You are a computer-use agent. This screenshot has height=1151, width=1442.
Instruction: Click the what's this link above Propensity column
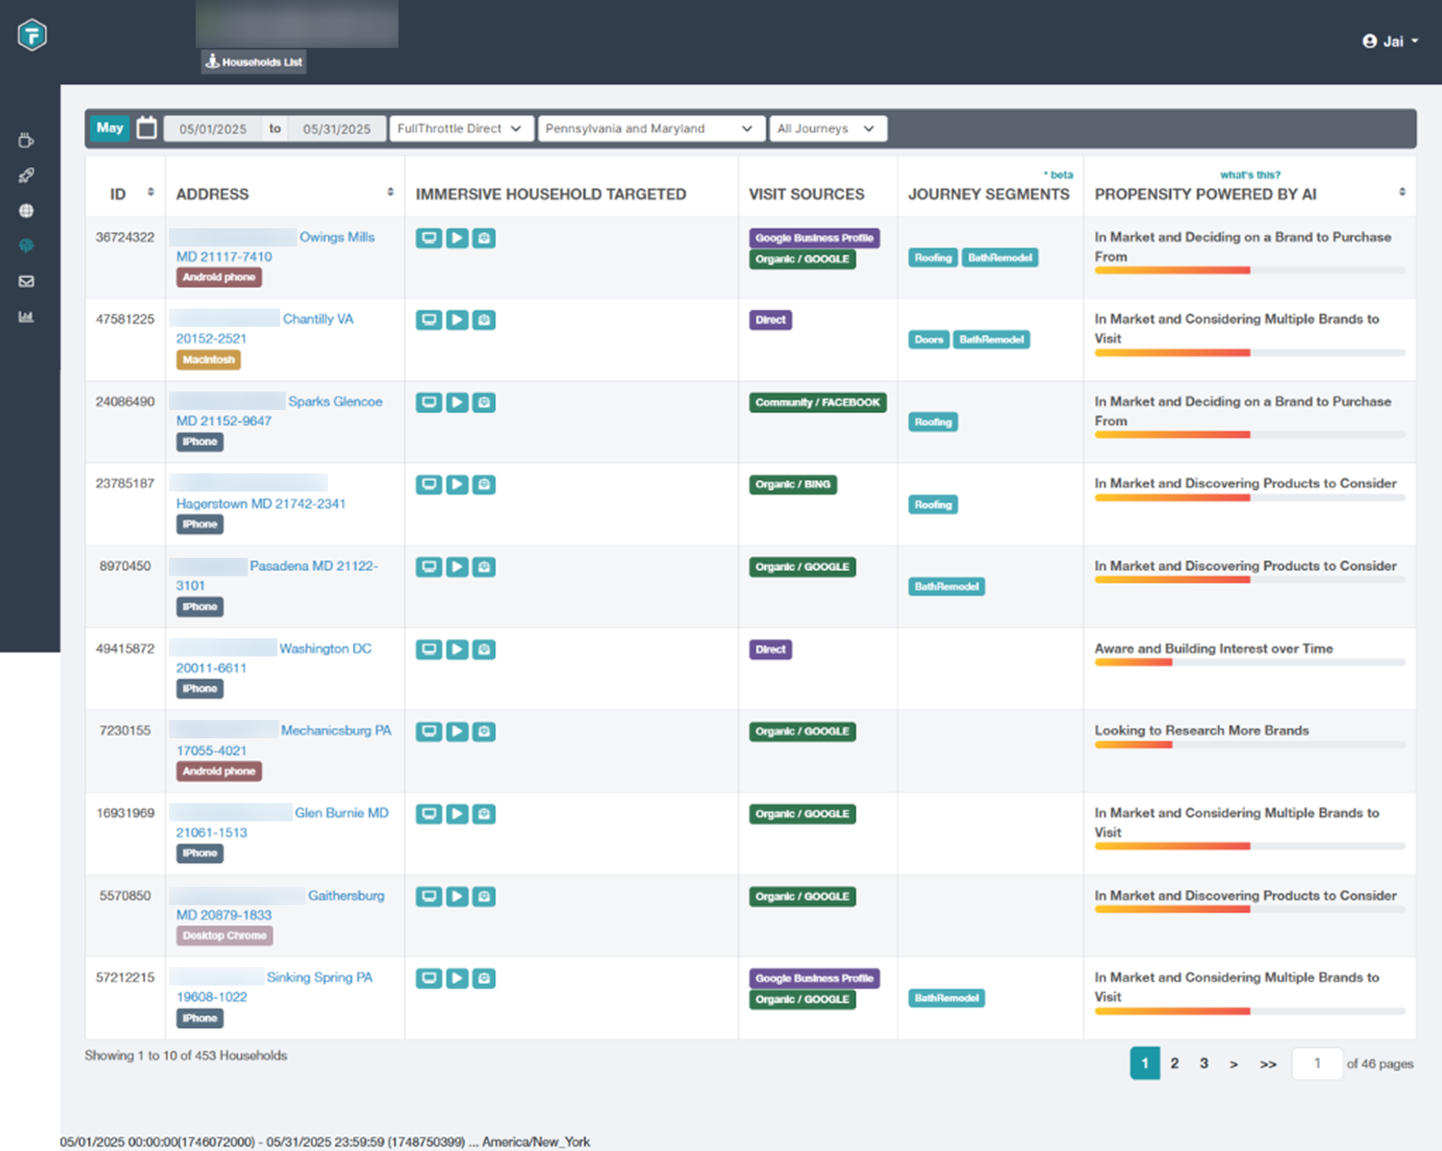(1250, 175)
